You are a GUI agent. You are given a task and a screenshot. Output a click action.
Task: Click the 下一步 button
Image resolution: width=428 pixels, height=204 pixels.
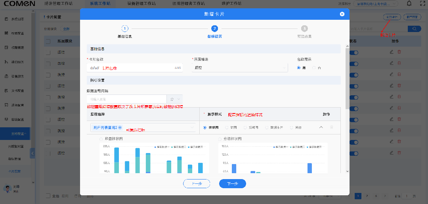tap(233, 184)
